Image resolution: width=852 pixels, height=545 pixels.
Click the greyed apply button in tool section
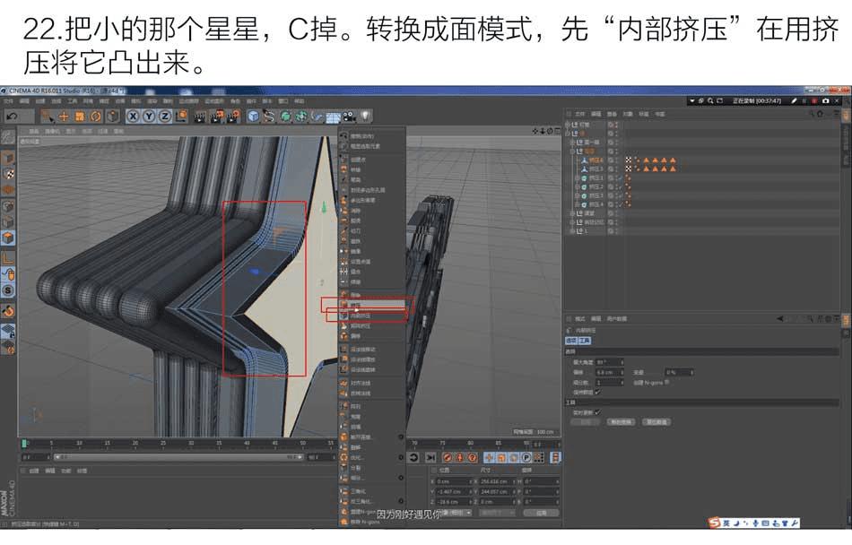[x=586, y=422]
